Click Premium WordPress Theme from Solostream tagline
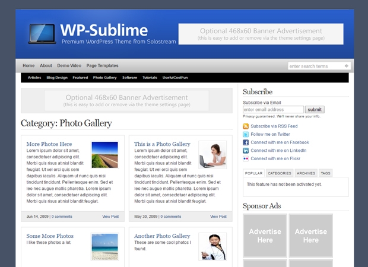This screenshot has width=368, height=267. [119, 42]
